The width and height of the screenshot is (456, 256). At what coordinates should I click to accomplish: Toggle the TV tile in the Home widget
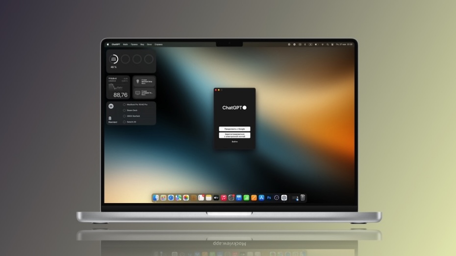[x=144, y=93]
